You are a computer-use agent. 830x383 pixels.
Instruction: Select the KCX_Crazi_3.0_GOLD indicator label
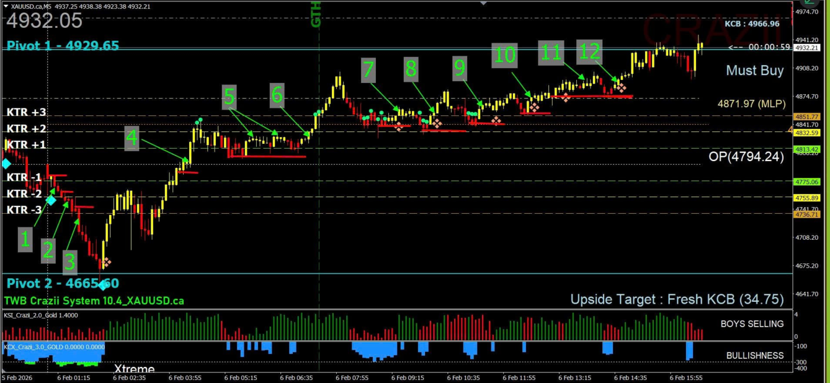(54, 347)
